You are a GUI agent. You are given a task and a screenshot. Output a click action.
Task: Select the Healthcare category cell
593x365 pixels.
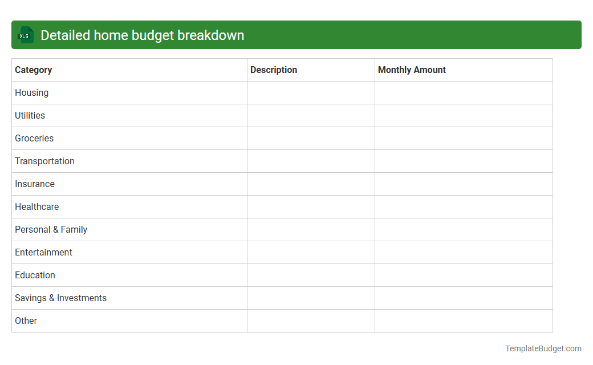coord(36,206)
